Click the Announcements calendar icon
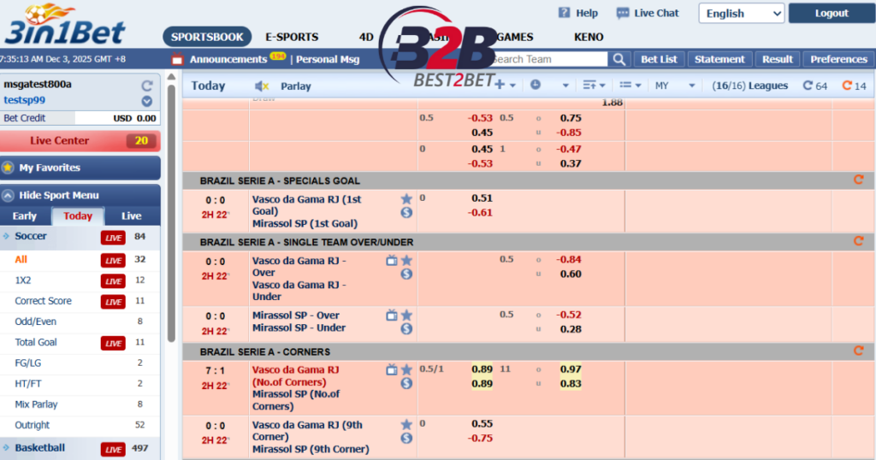876x460 pixels. pos(177,59)
